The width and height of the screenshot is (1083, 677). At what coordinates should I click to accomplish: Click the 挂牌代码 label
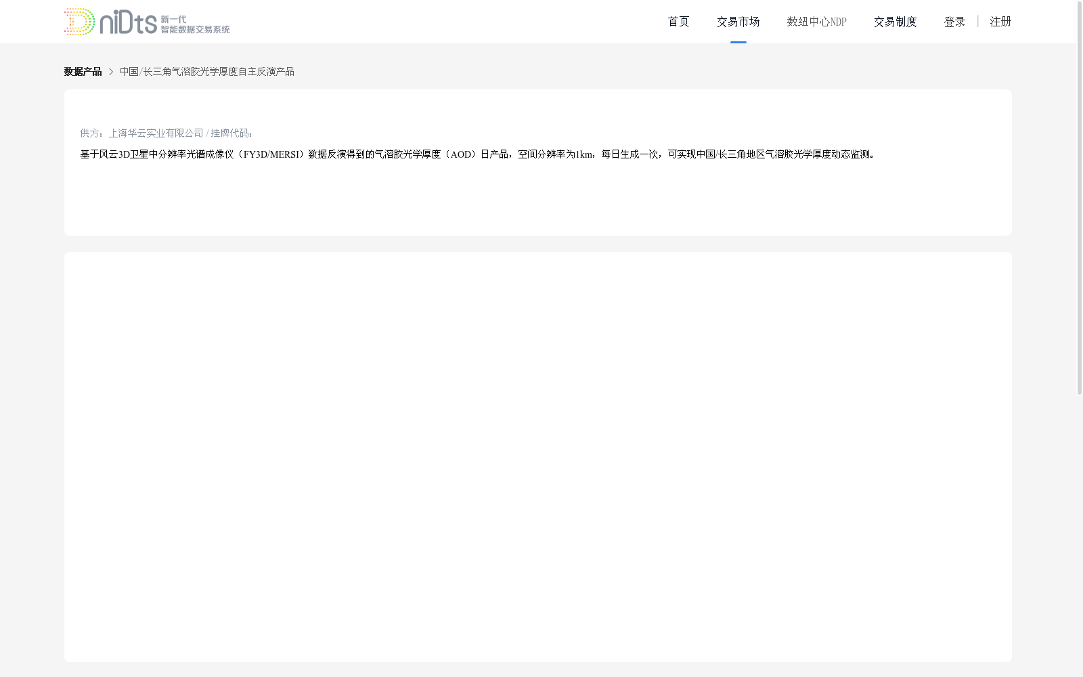(231, 133)
